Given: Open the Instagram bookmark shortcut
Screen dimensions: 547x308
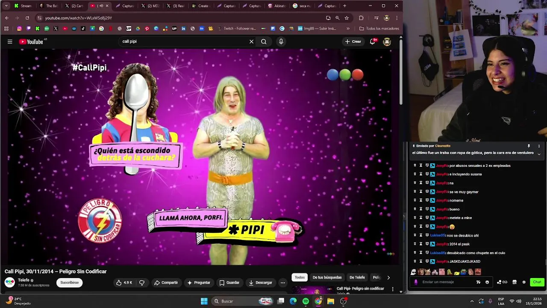Looking at the screenshot, I should (x=19, y=29).
